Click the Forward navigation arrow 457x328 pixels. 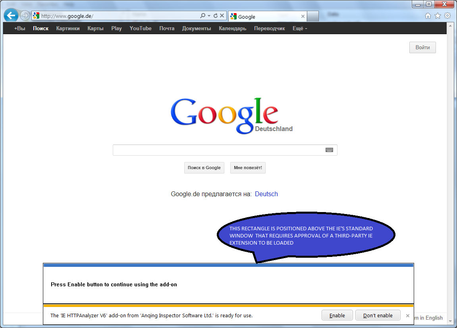coord(25,15)
